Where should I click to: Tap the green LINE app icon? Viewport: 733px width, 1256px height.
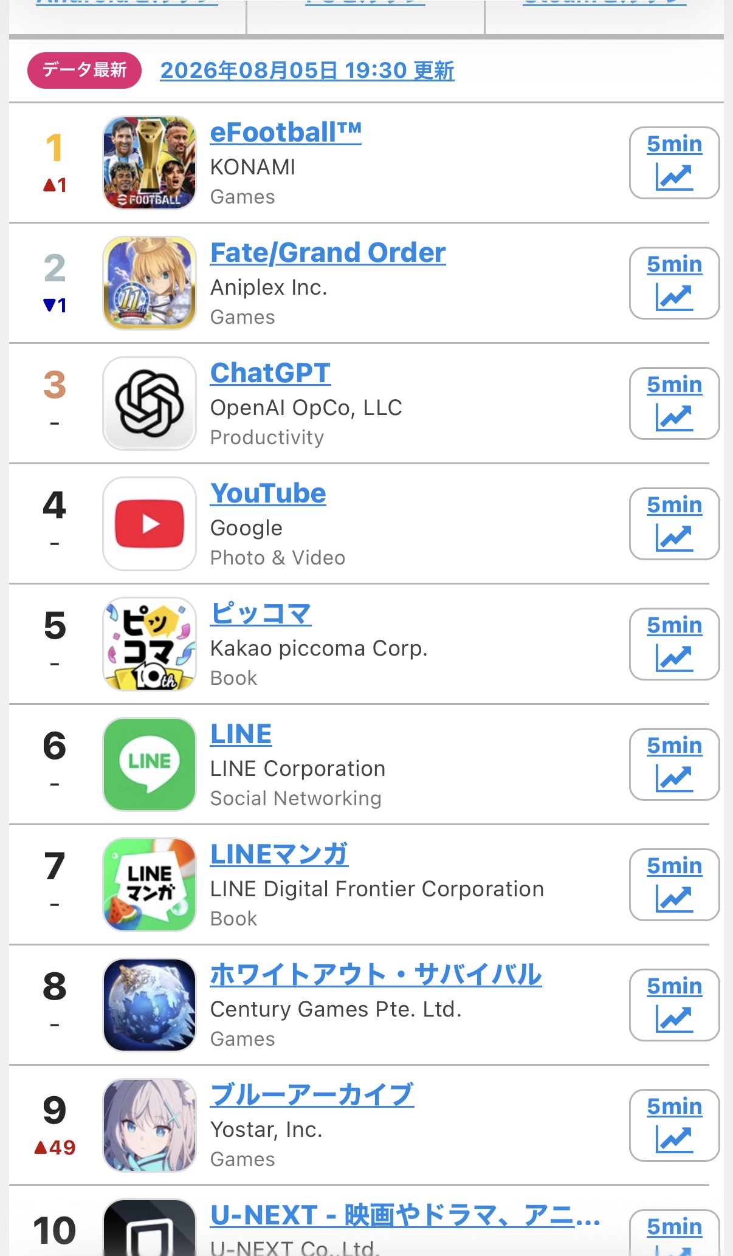coord(150,764)
